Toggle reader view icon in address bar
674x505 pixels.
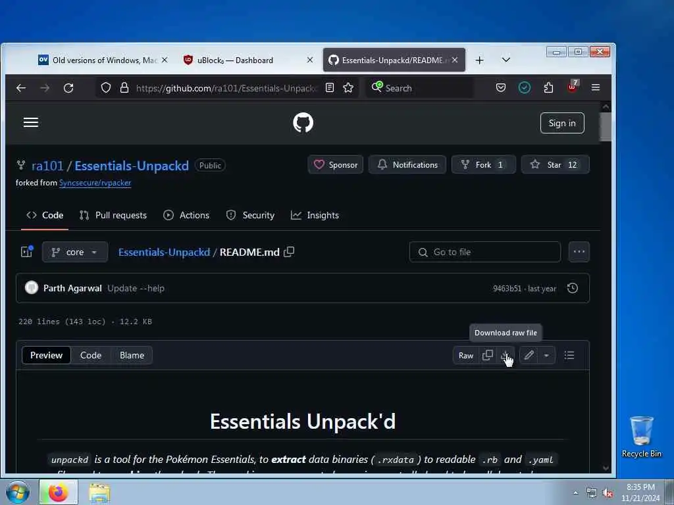click(x=330, y=88)
